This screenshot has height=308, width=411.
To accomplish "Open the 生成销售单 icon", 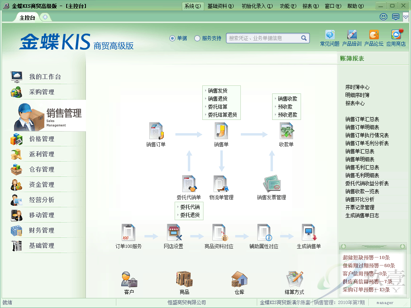I will [x=309, y=232].
